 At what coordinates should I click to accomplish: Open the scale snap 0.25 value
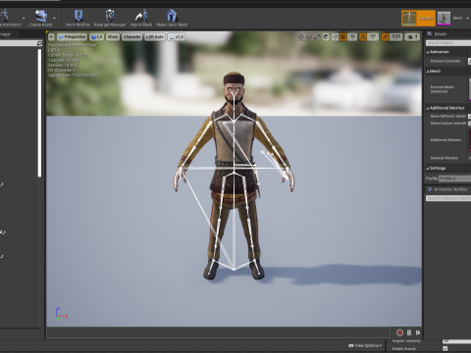(396, 37)
